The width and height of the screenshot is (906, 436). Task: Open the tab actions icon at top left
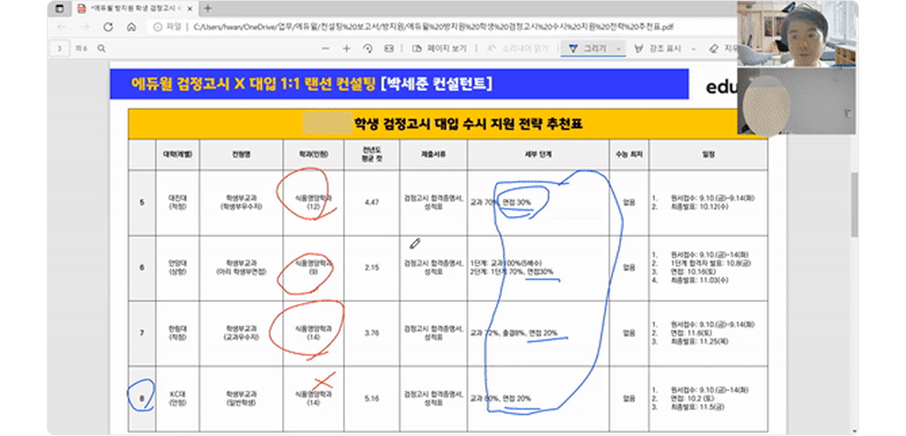(59, 9)
